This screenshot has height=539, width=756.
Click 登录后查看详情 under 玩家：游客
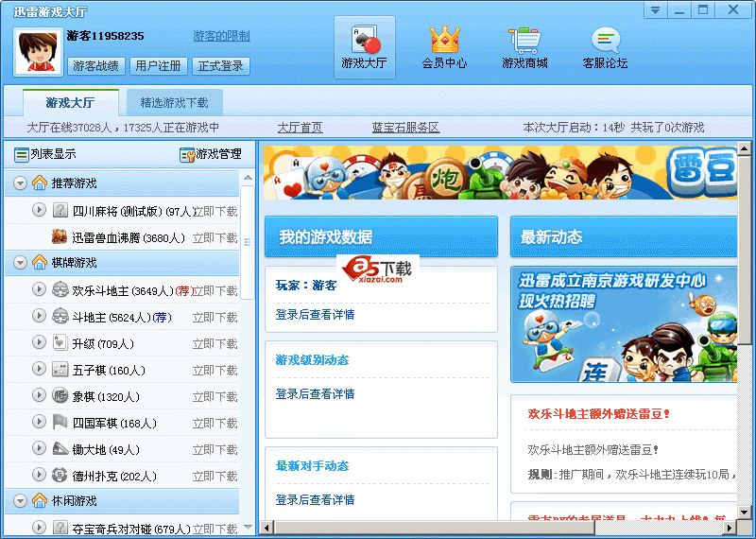click(x=315, y=315)
